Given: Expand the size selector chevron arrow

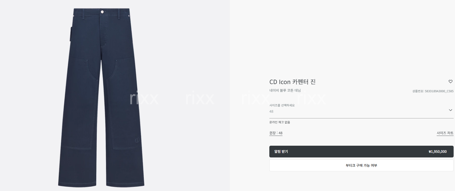Looking at the screenshot, I should pyautogui.click(x=450, y=110).
